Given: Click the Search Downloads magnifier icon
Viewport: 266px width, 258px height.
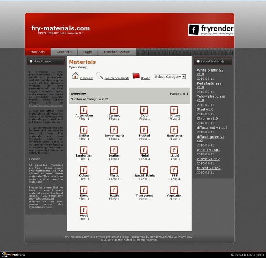Looking at the screenshot, I should (99, 76).
